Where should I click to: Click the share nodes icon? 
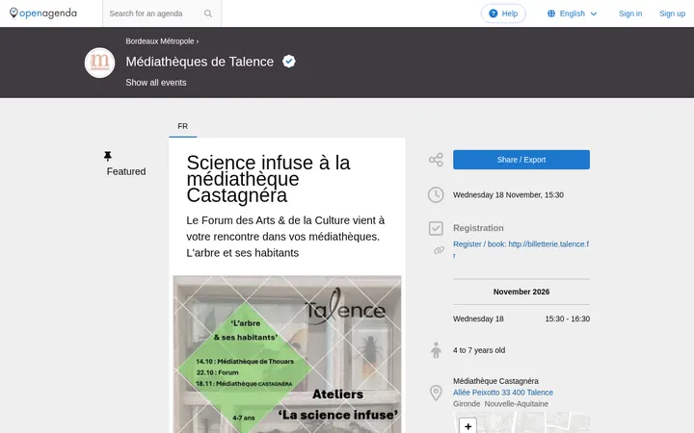(x=436, y=160)
